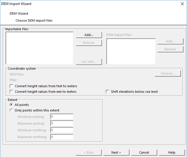
Task: Click Remove next to the importable files list
Action: pyautogui.click(x=89, y=43)
